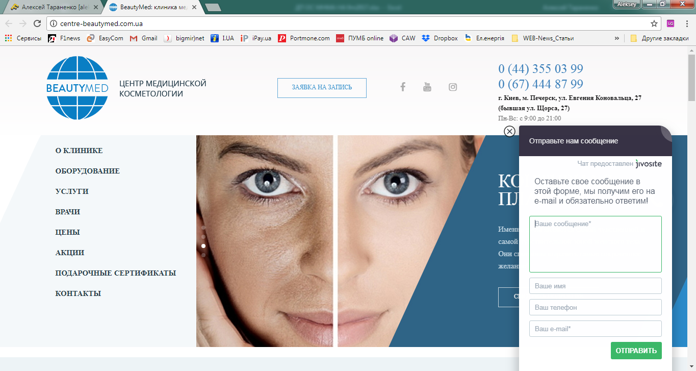Click the Ваш телефон field
The height and width of the screenshot is (371, 696).
click(596, 307)
